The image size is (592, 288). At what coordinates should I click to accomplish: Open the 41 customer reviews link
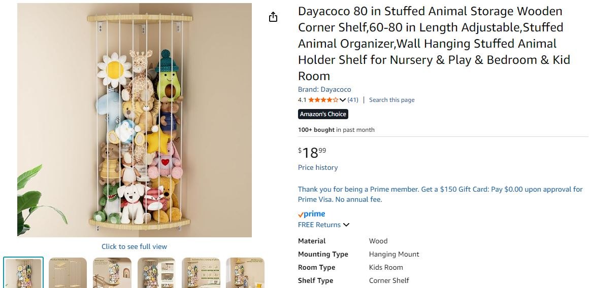click(353, 100)
